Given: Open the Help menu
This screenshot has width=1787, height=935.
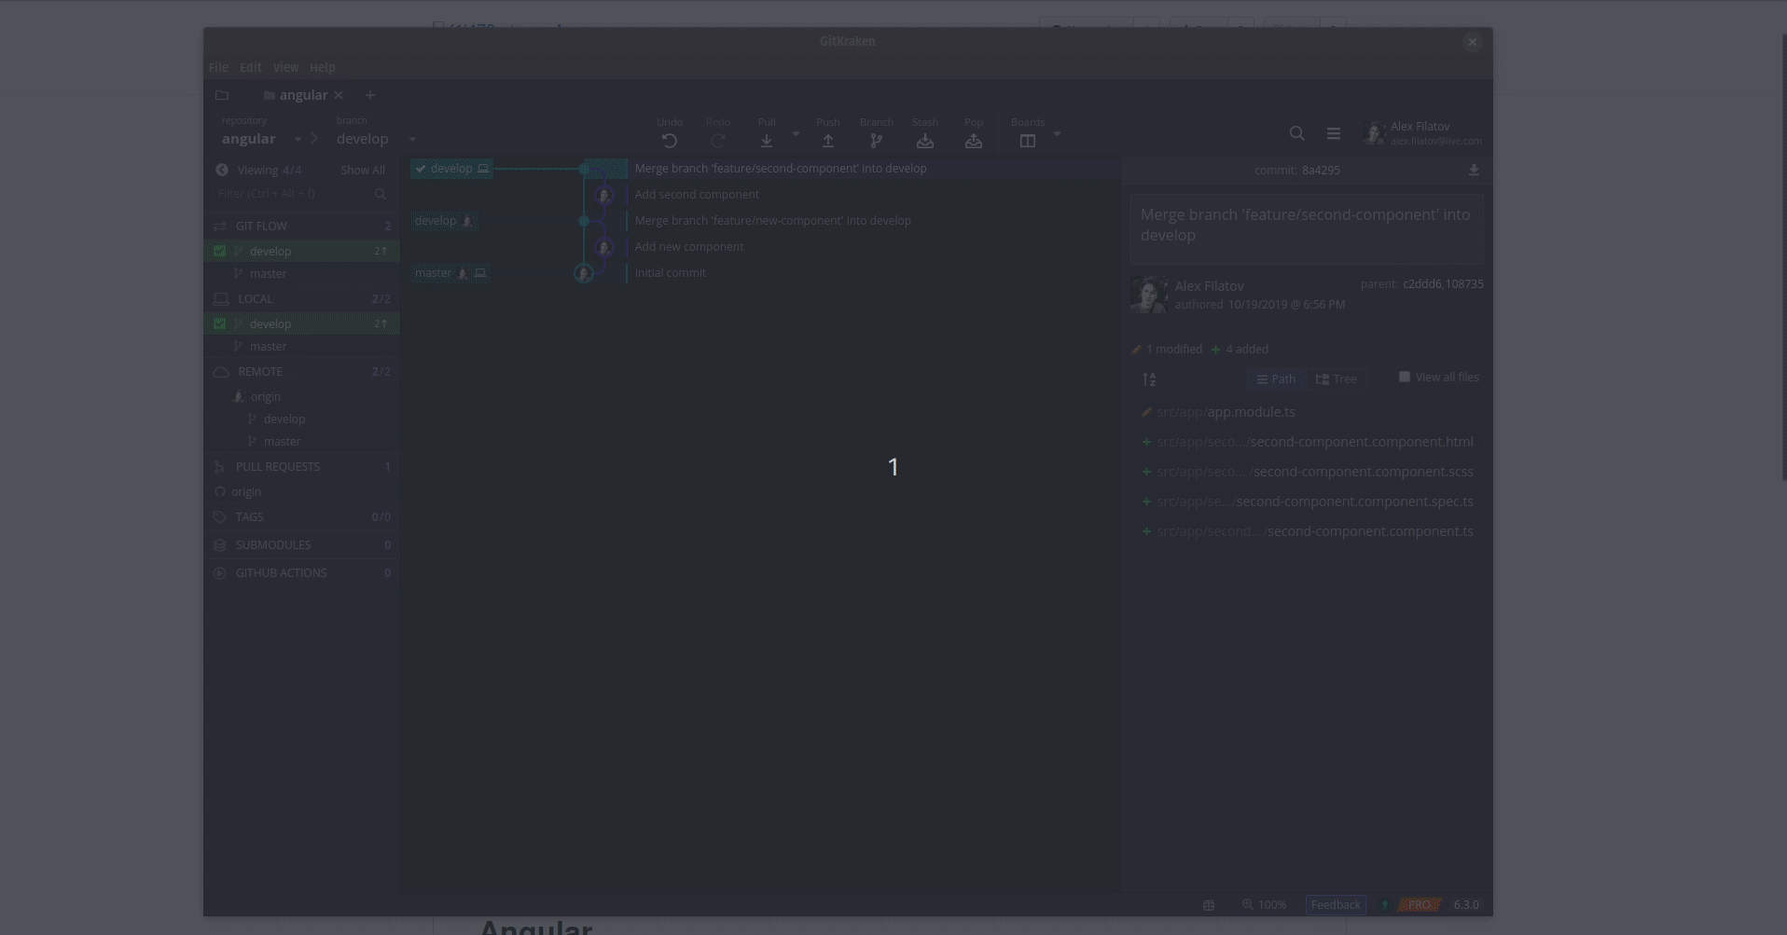Looking at the screenshot, I should pyautogui.click(x=322, y=68).
